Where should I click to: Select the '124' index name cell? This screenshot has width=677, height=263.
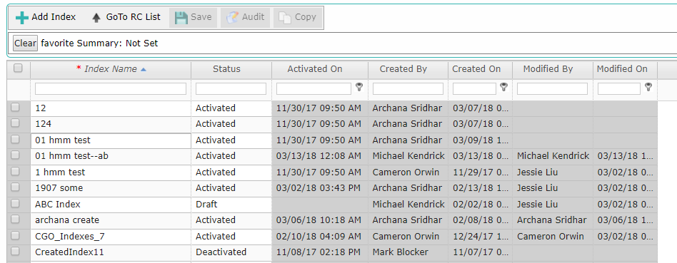coord(111,124)
